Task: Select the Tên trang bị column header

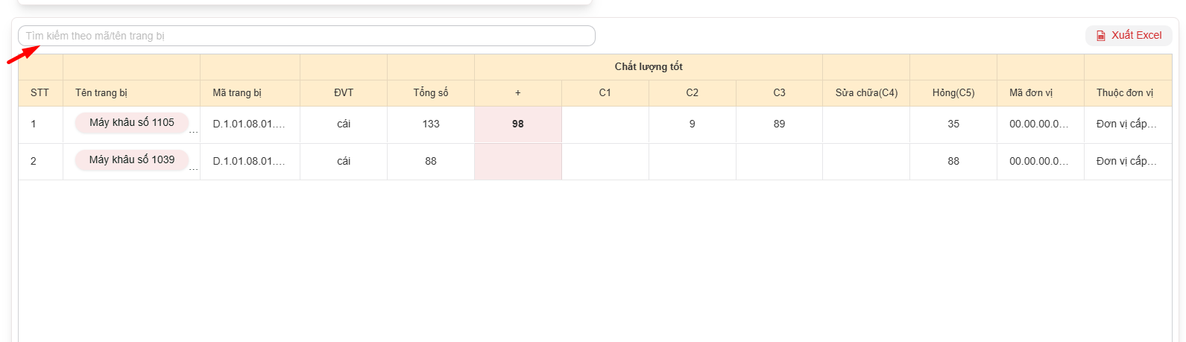Action: point(101,93)
